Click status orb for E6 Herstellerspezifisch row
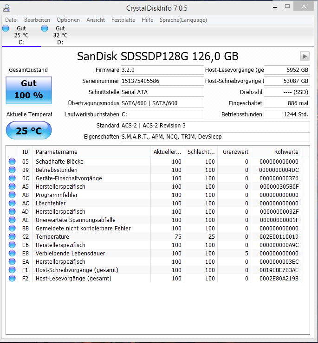318x343 pixels. [12, 245]
